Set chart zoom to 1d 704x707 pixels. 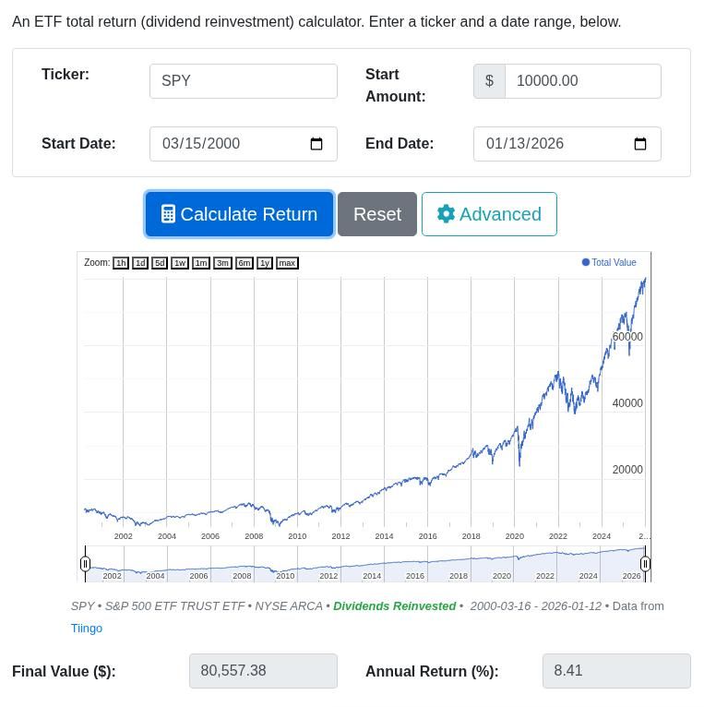[x=140, y=263]
